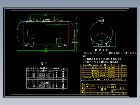The width and height of the screenshot is (140, 105).
Task: Click the '120°' saddle angle in end view
Action: tap(101, 40)
